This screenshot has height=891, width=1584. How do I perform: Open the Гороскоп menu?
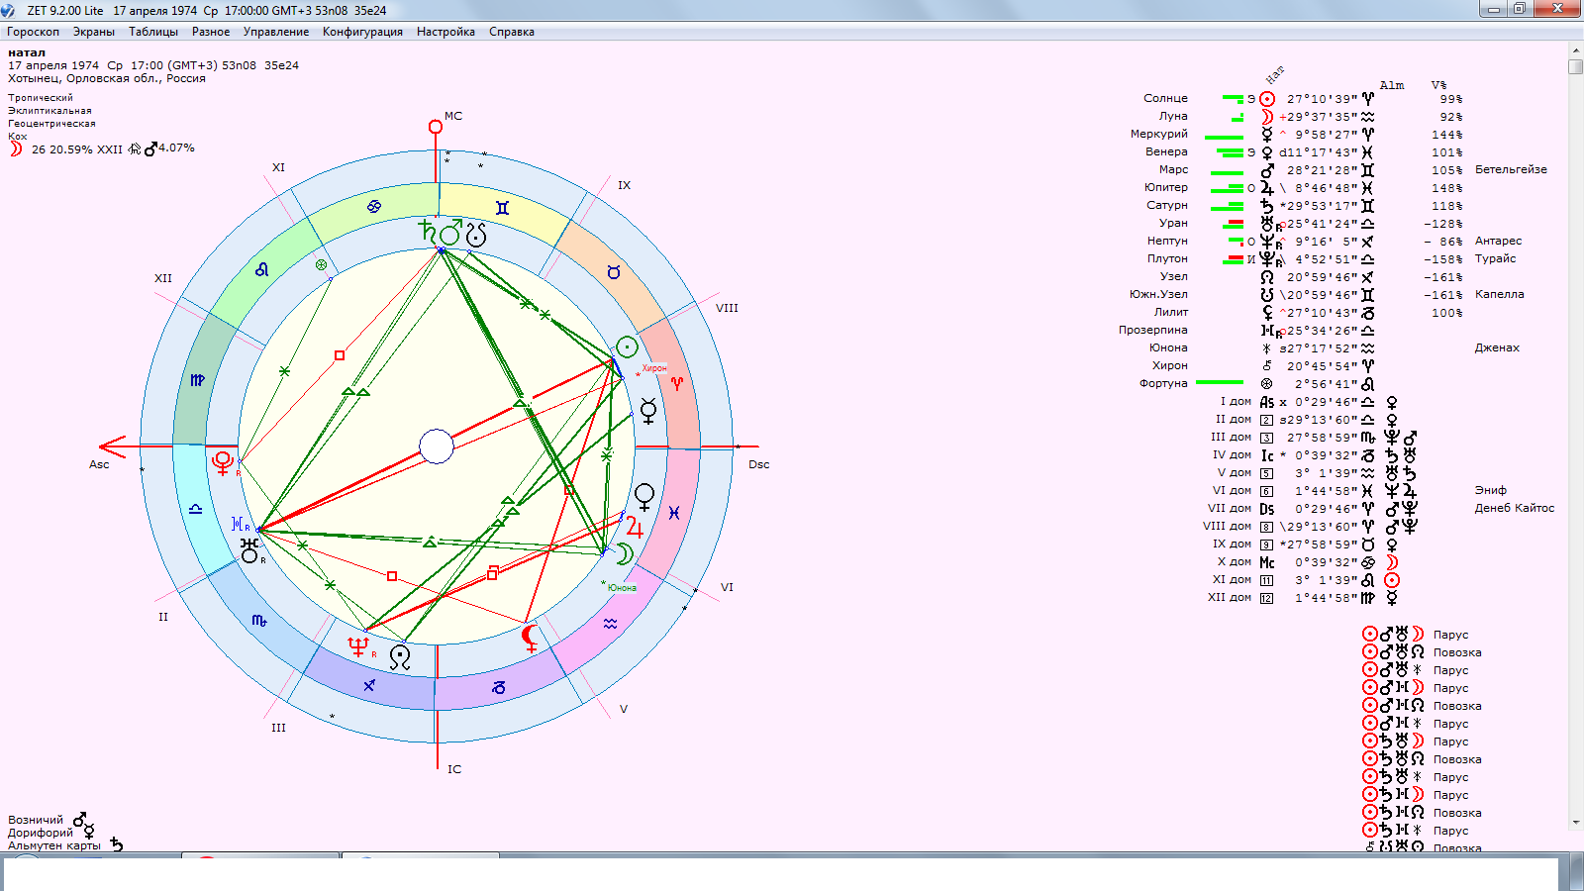click(33, 32)
